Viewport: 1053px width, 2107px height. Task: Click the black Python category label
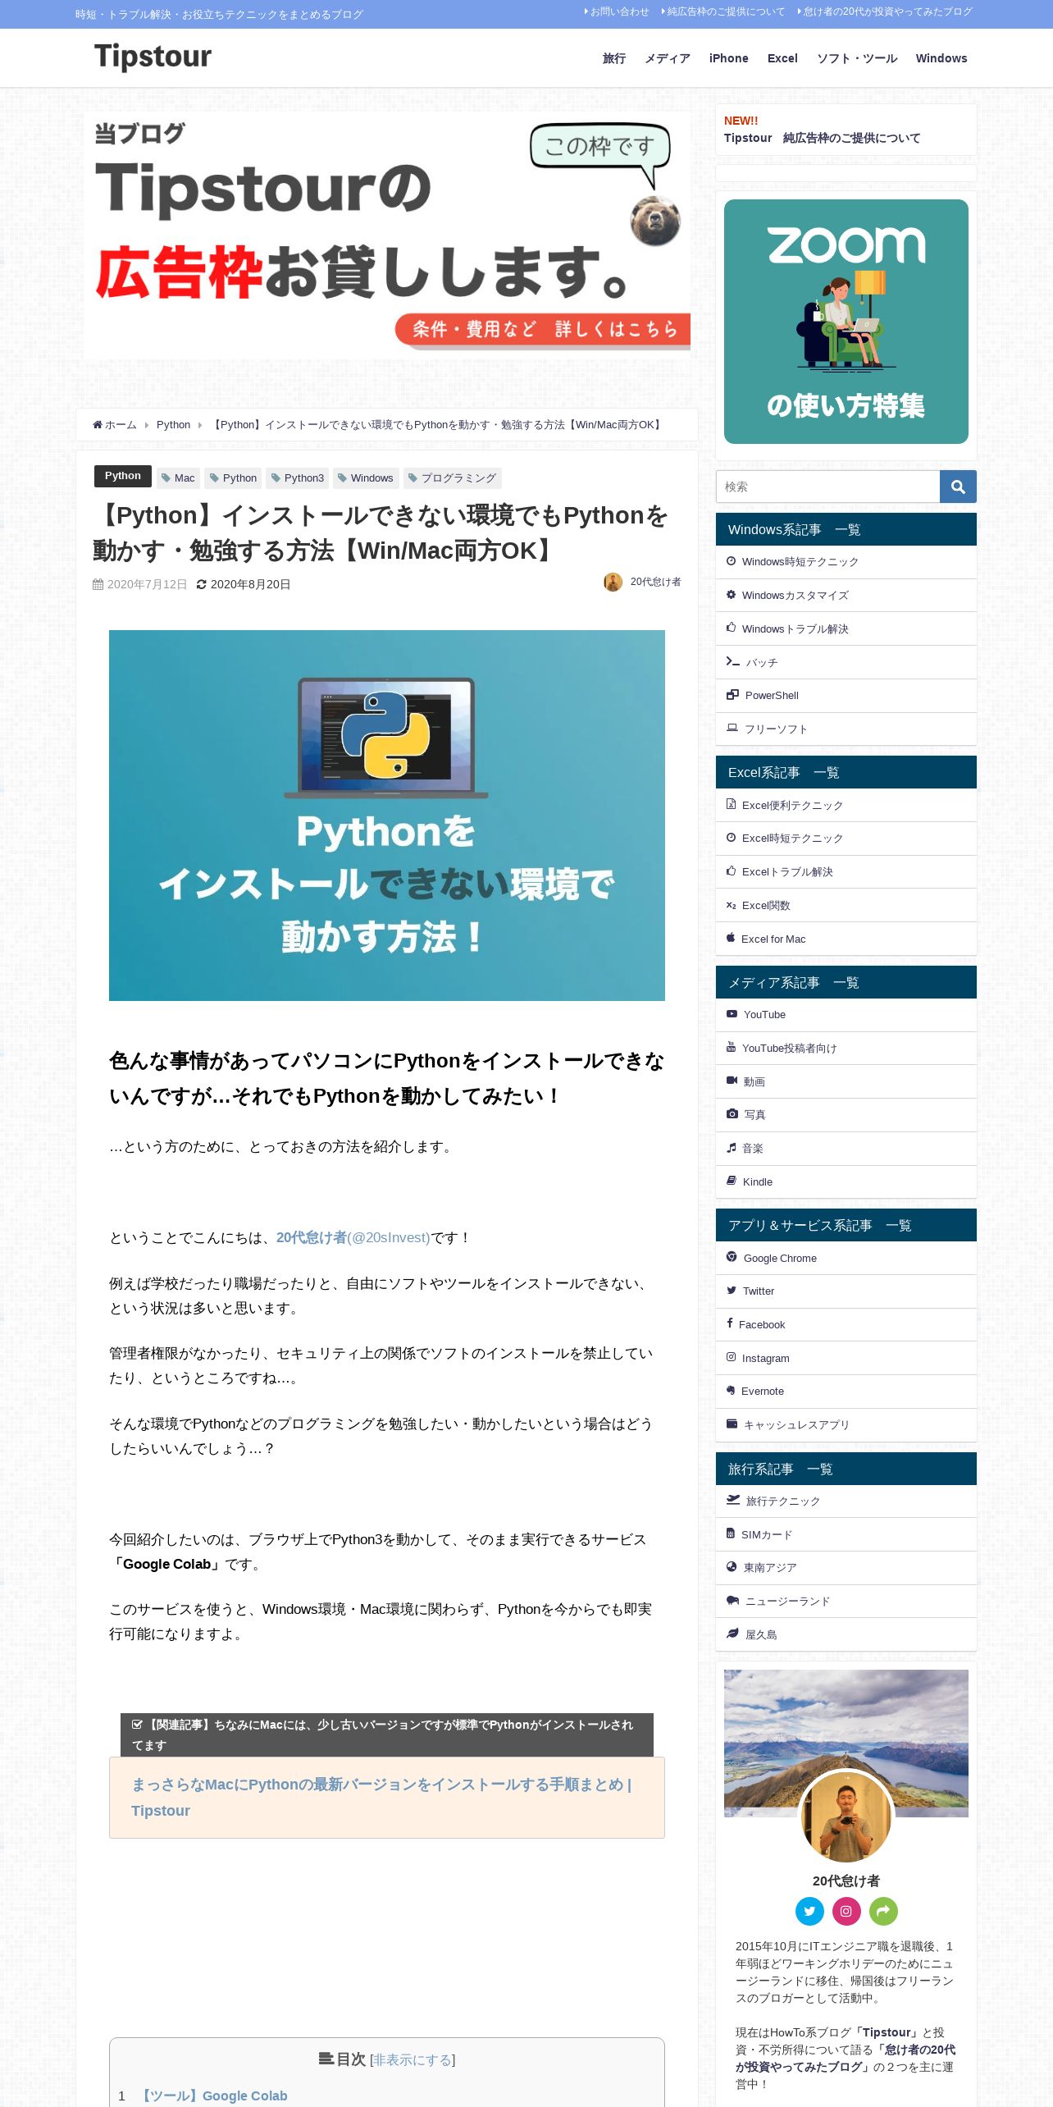[x=123, y=476]
